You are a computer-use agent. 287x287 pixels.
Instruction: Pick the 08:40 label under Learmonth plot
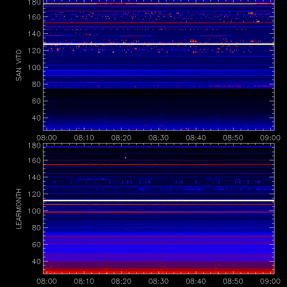click(x=196, y=281)
